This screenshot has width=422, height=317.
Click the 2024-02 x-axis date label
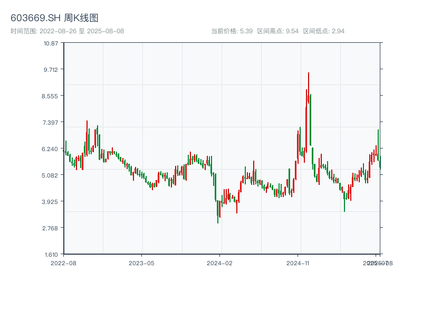pos(219,263)
